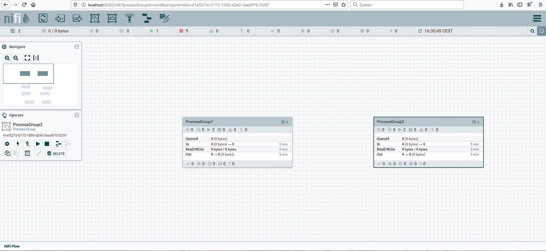Image resolution: width=546 pixels, height=251 pixels.
Task: Click the birdseye view thumbnail
Action: tap(41, 85)
